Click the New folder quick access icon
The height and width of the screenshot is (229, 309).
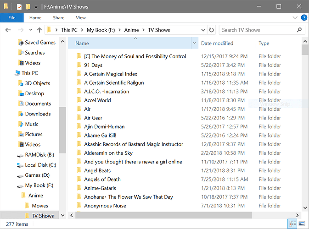click(28, 7)
